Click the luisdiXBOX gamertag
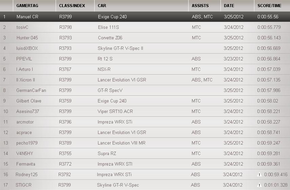The height and width of the screenshot is (190, 290). [27, 48]
